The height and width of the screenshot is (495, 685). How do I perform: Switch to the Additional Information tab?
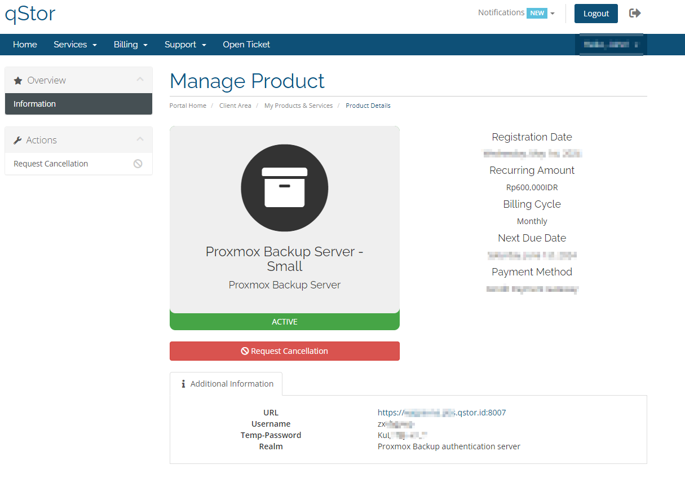click(226, 384)
